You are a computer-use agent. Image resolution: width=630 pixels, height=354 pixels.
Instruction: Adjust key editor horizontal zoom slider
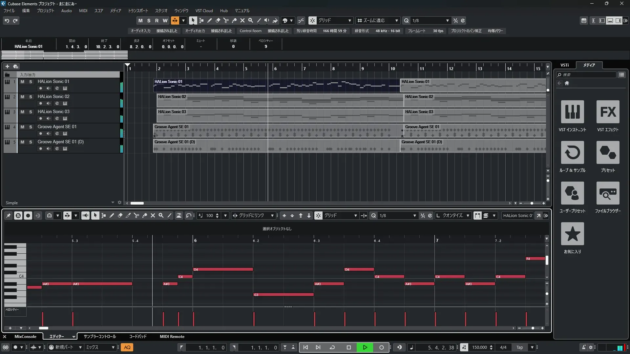tap(533, 328)
